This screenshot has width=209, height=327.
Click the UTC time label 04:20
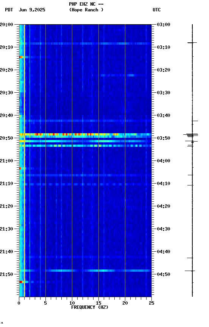pyautogui.click(x=164, y=206)
